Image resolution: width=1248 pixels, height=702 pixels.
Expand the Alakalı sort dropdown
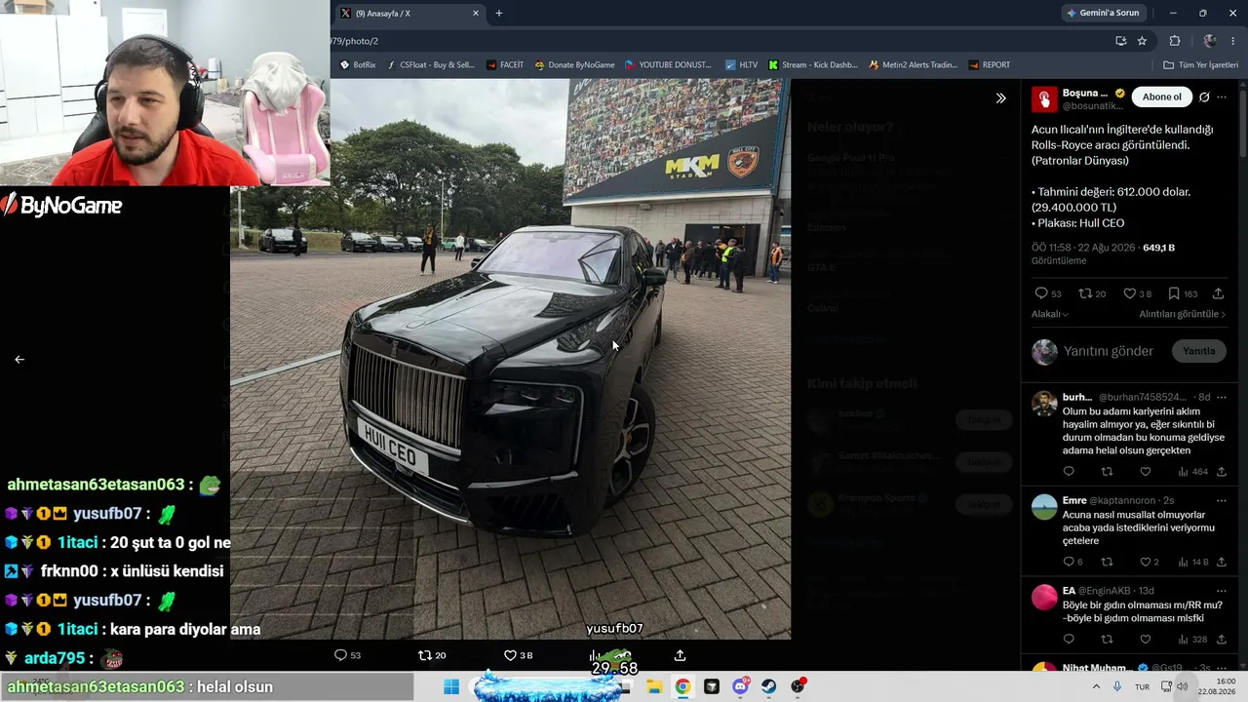click(1050, 314)
